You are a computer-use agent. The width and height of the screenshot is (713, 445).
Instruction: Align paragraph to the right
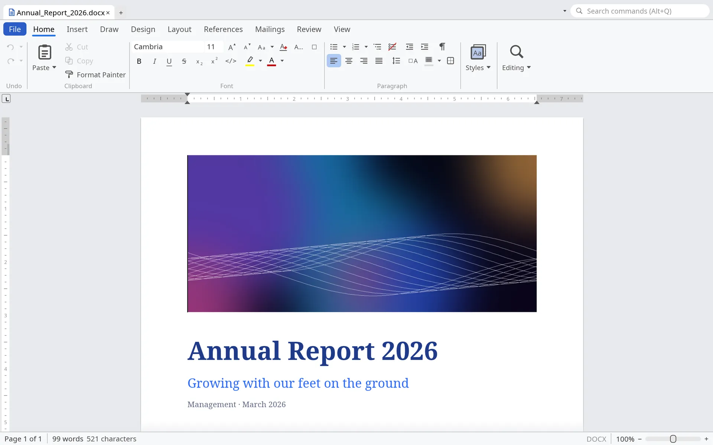coord(364,61)
